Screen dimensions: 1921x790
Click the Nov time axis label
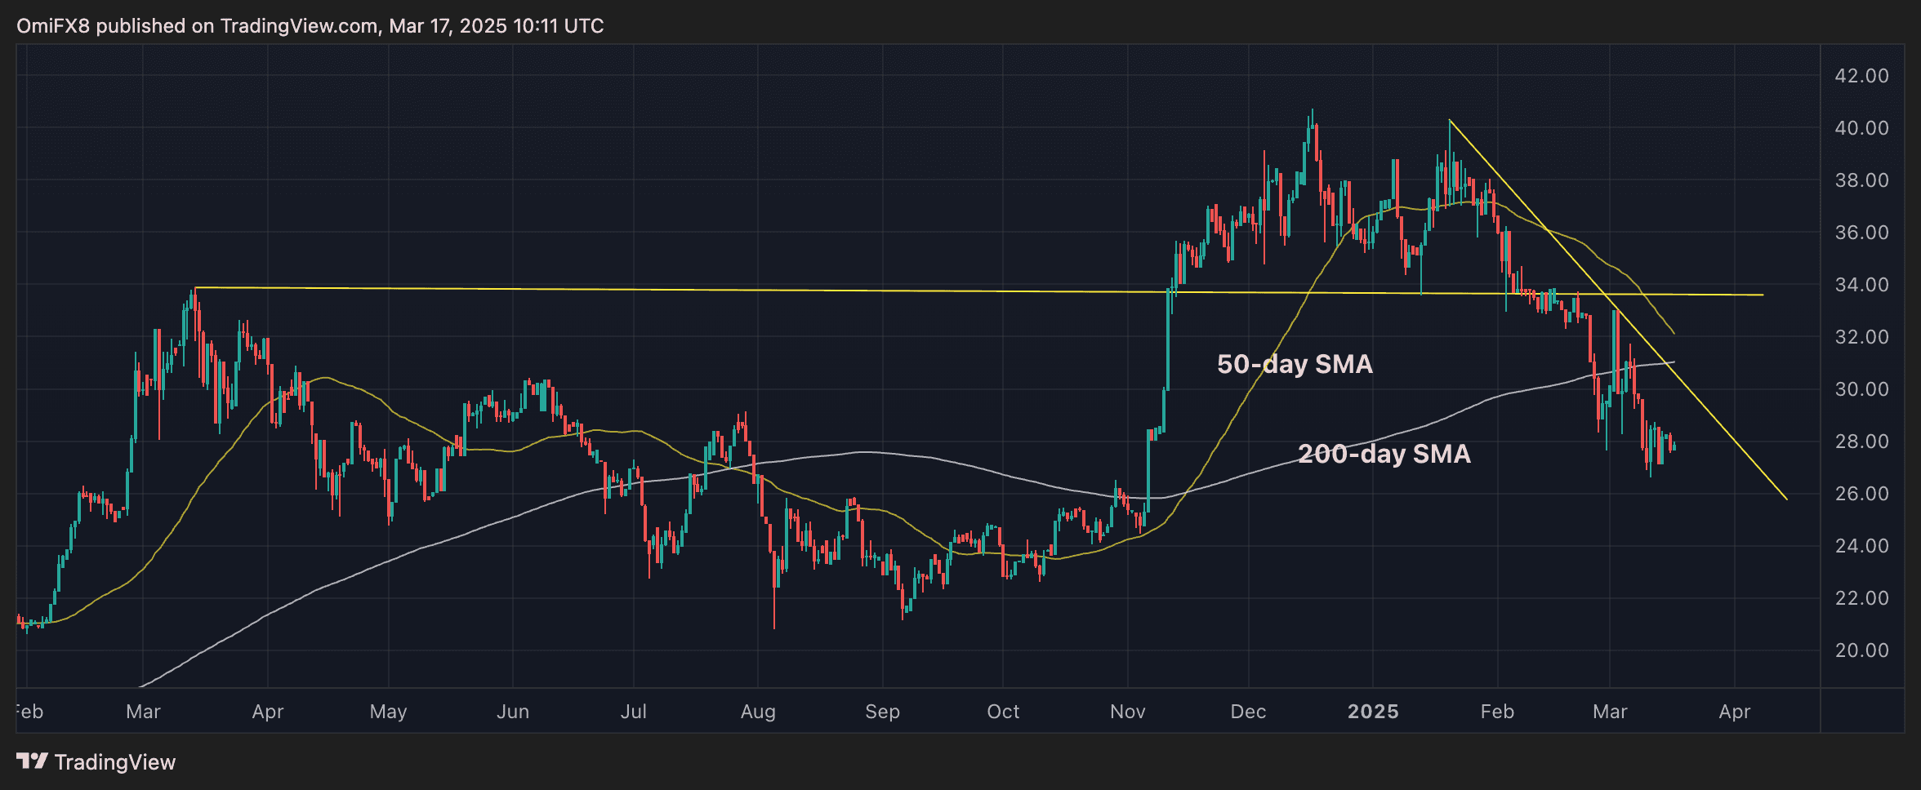point(1128,712)
